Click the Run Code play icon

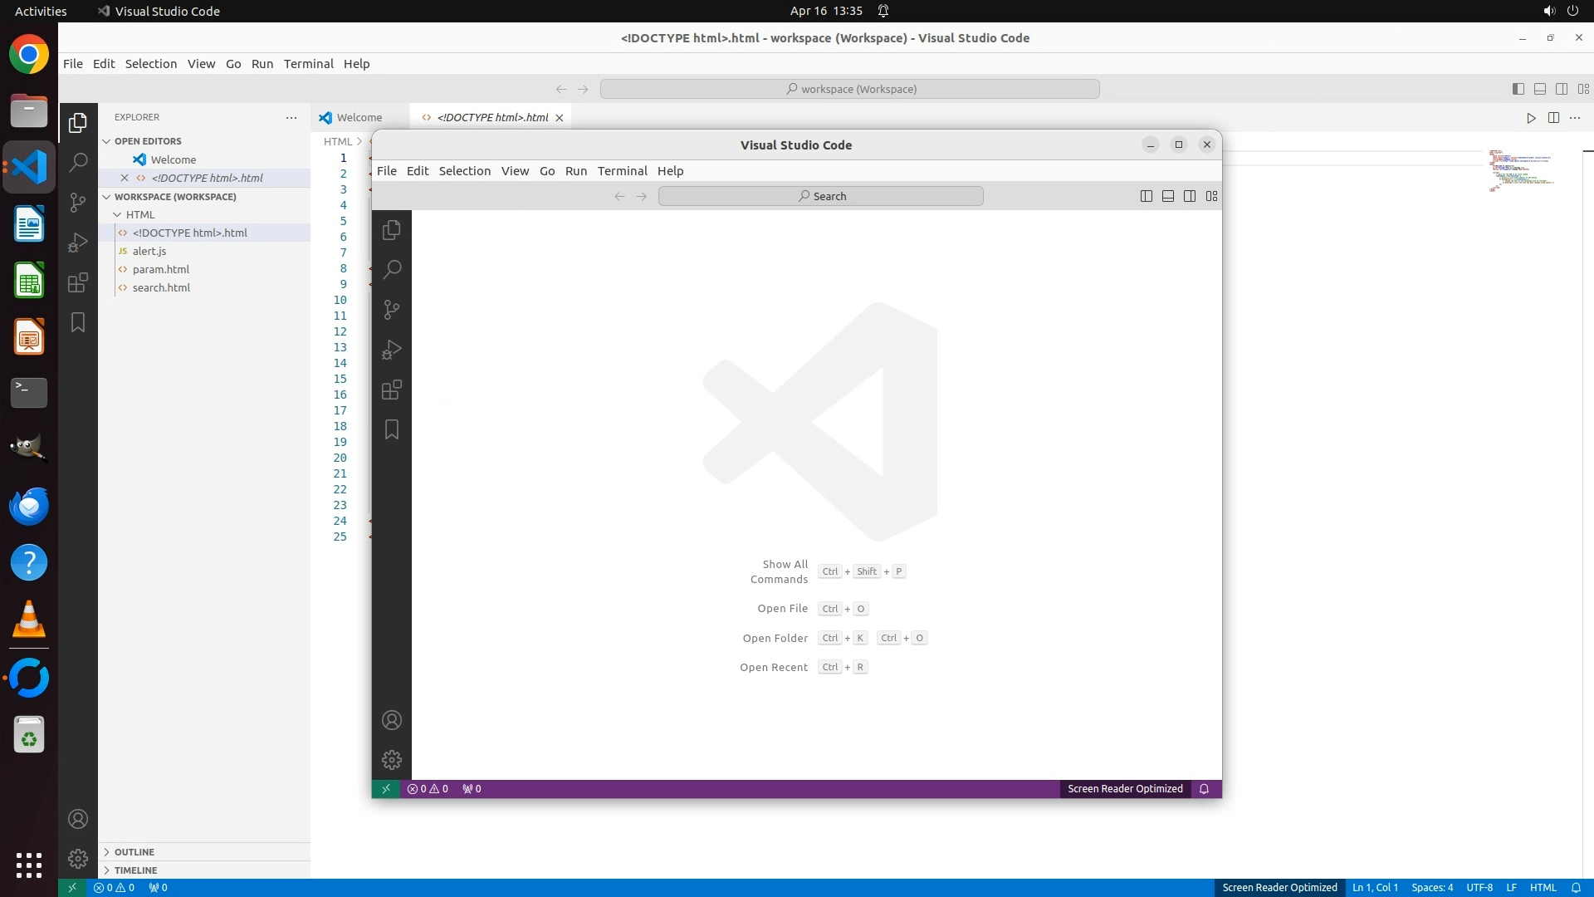(x=1531, y=118)
